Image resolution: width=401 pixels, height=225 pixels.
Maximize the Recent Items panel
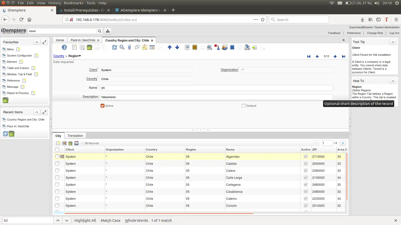[x=44, y=112]
